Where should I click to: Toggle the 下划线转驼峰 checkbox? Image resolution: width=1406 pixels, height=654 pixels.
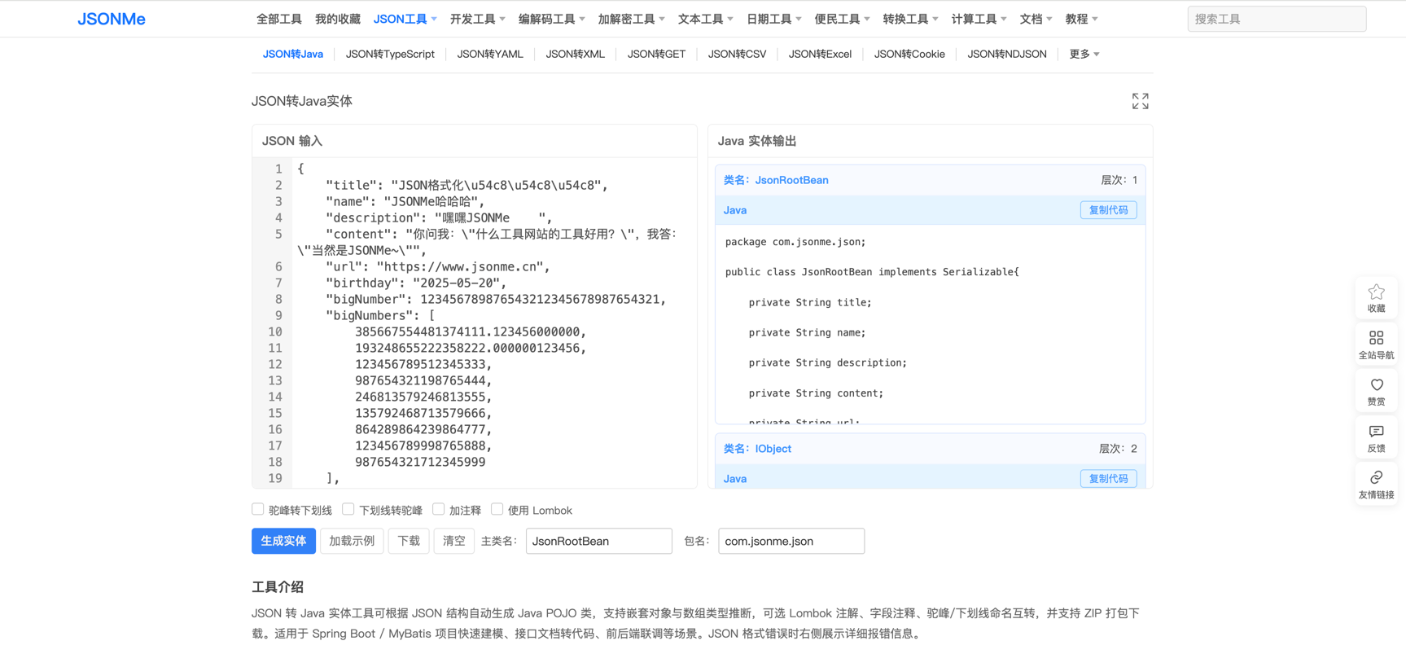pyautogui.click(x=348, y=510)
